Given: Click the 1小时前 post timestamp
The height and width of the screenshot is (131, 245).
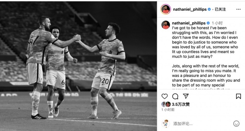Looking at the screenshot, I should pyautogui.click(x=168, y=110).
